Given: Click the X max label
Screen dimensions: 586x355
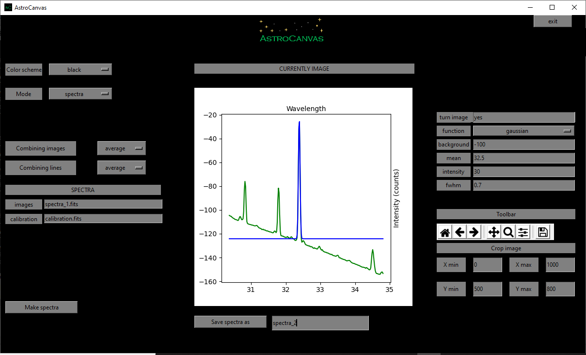Looking at the screenshot, I should click(x=524, y=265).
